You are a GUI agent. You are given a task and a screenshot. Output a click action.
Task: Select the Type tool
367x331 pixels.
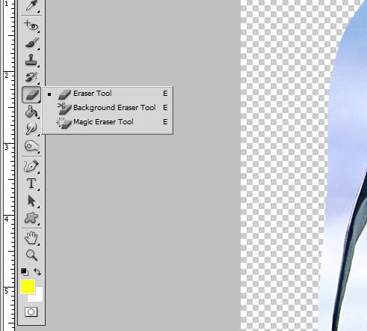click(x=31, y=183)
